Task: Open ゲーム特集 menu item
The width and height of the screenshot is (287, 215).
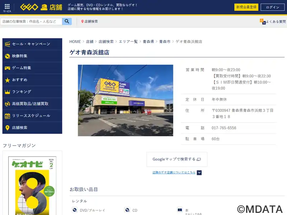Action: click(x=32, y=68)
